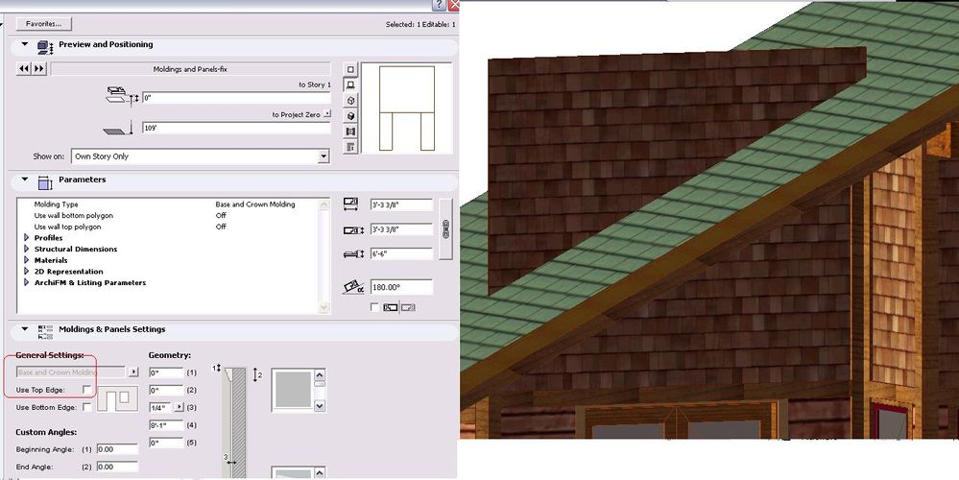Collapse the Parameters panel

pyautogui.click(x=24, y=180)
